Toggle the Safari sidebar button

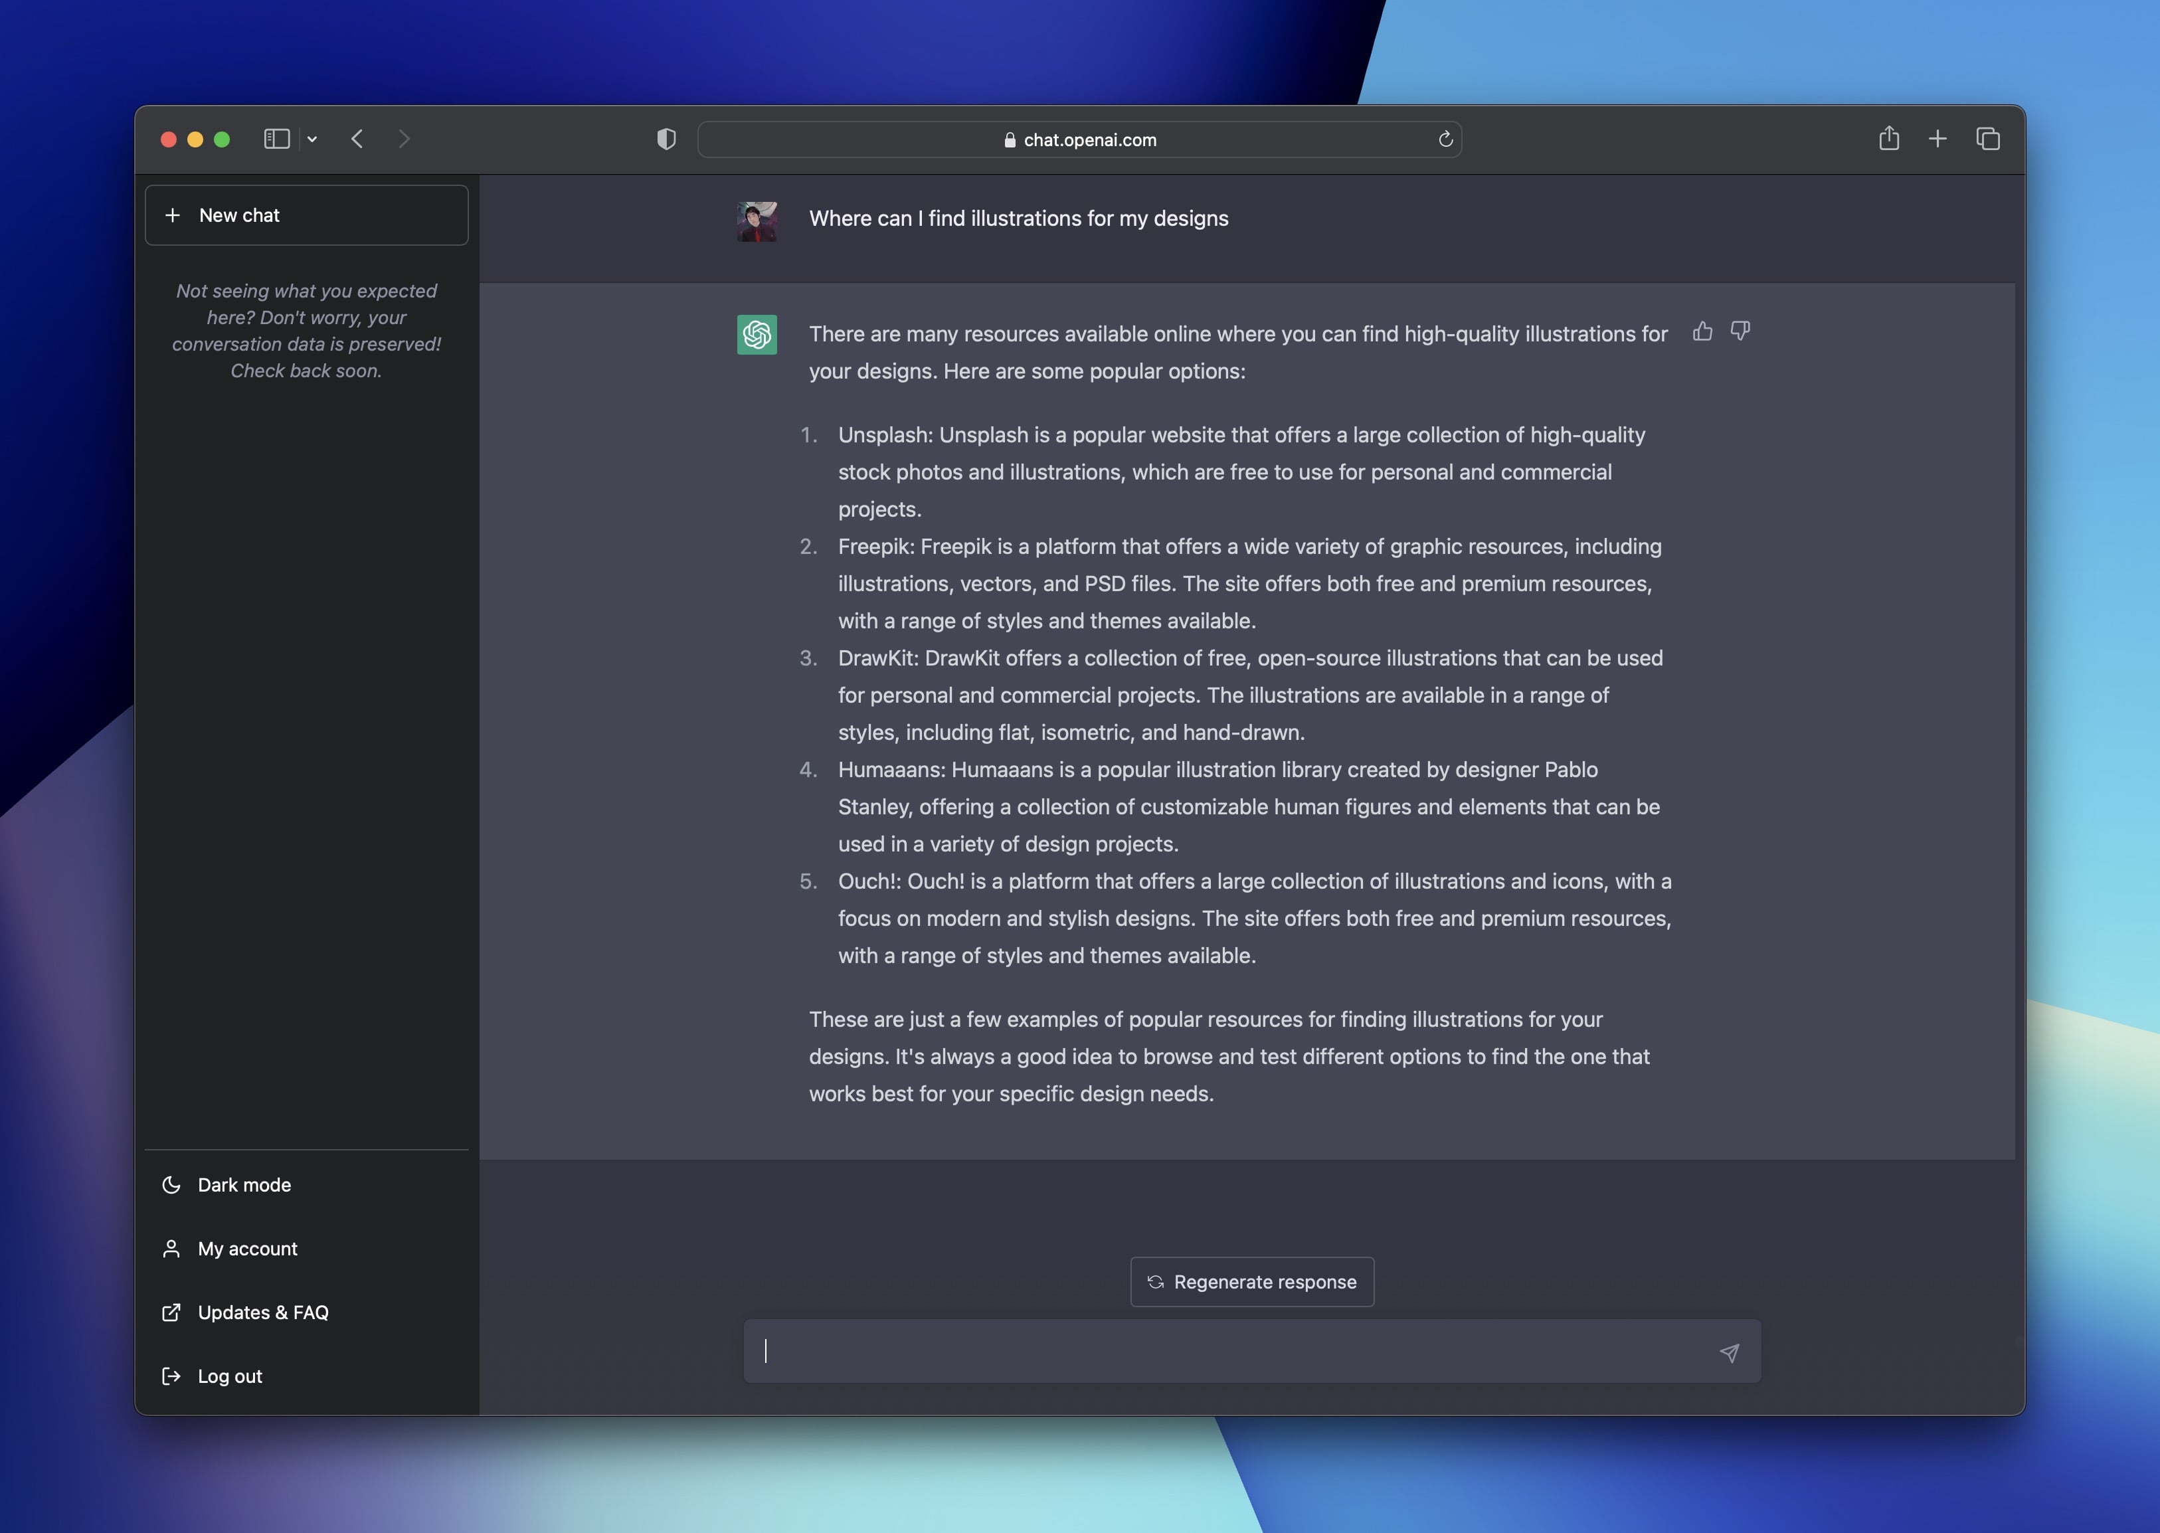(x=276, y=139)
